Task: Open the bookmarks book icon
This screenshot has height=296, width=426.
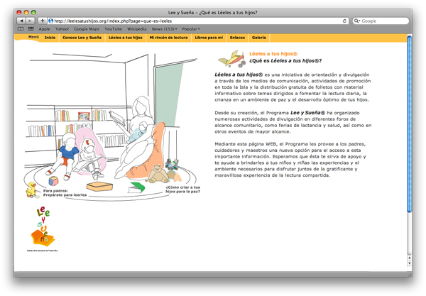Action: (21, 29)
